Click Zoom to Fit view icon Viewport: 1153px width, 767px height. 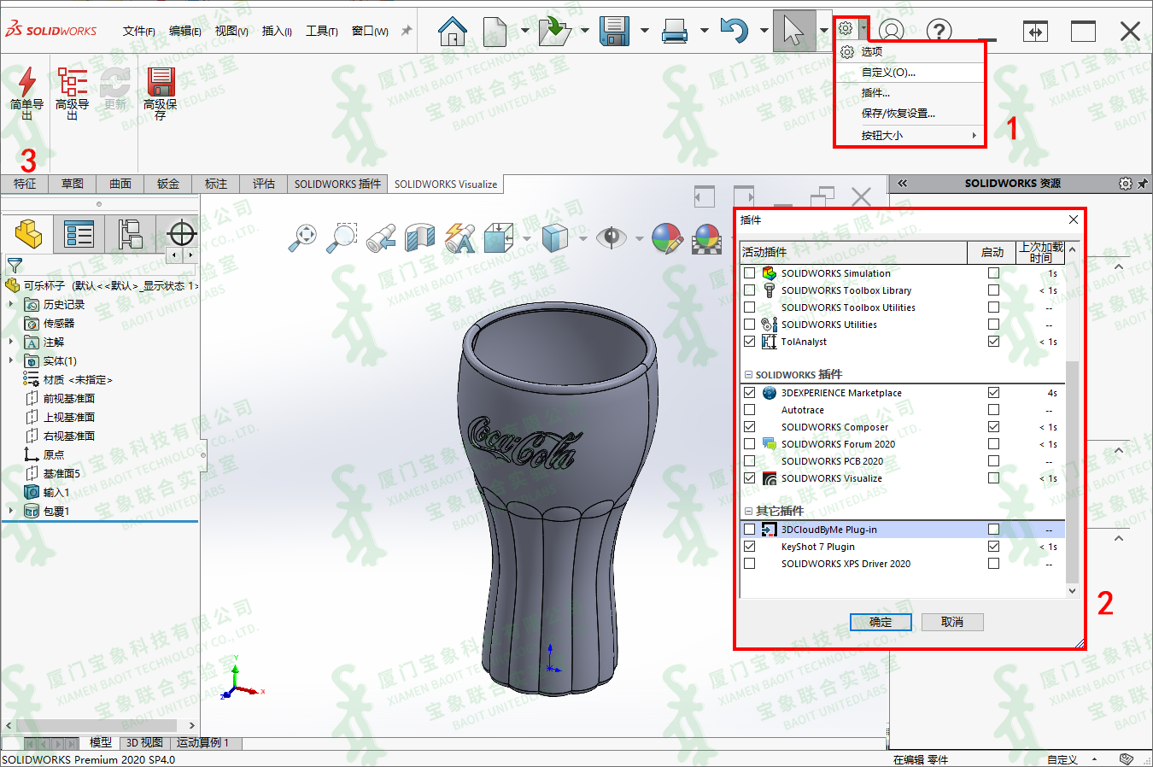(302, 237)
